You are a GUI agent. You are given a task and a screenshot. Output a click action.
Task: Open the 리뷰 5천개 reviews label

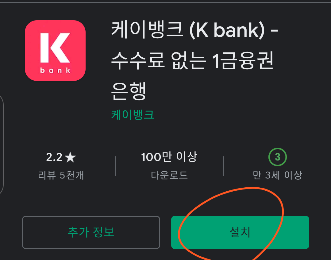coord(61,175)
